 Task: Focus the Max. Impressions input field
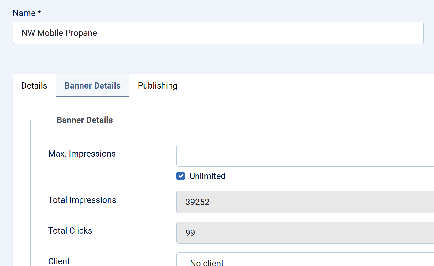(x=305, y=156)
